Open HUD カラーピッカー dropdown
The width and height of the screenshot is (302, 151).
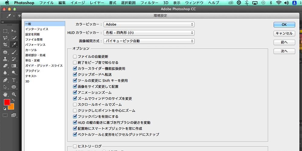[149, 33]
